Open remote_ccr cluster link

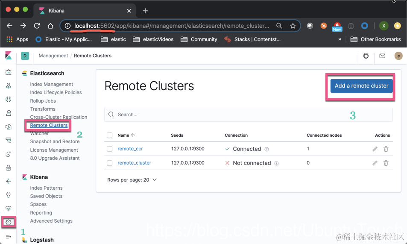click(x=130, y=149)
